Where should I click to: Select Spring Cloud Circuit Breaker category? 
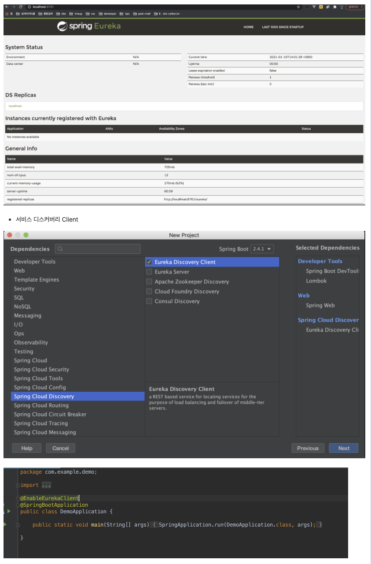click(x=50, y=414)
